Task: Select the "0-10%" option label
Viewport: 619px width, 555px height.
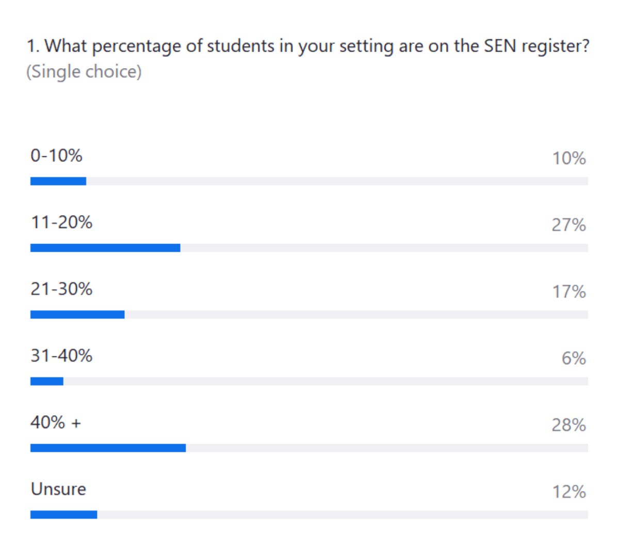Action: (x=56, y=156)
